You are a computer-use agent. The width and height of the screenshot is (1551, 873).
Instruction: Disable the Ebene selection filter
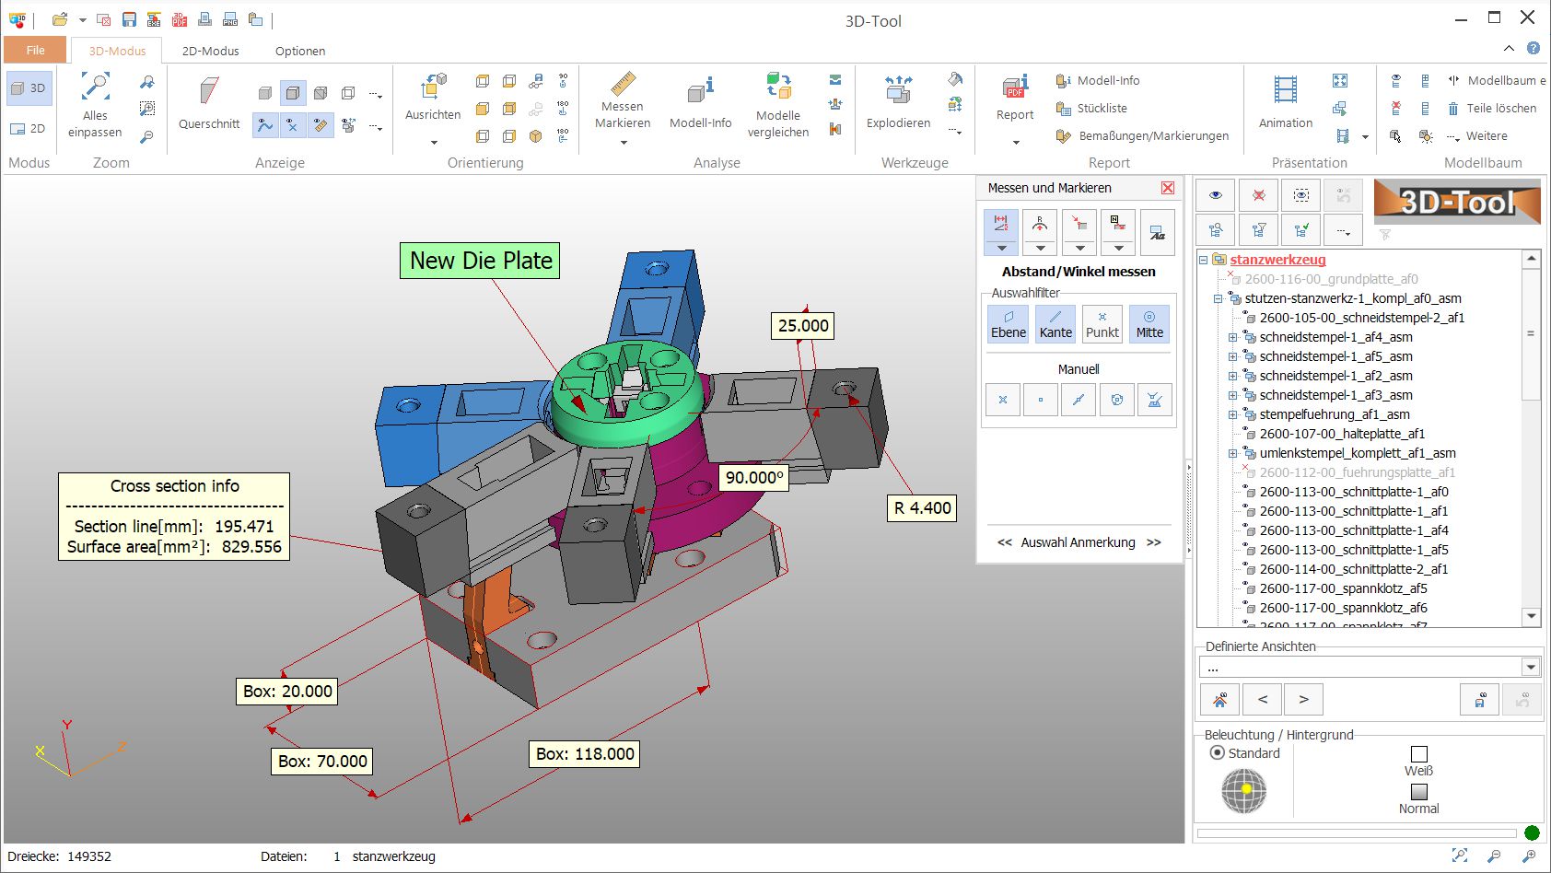coord(1007,323)
